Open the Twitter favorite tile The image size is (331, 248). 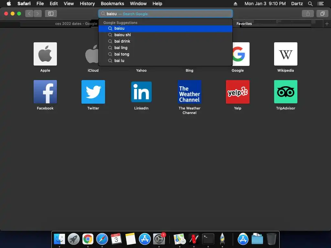point(93,92)
